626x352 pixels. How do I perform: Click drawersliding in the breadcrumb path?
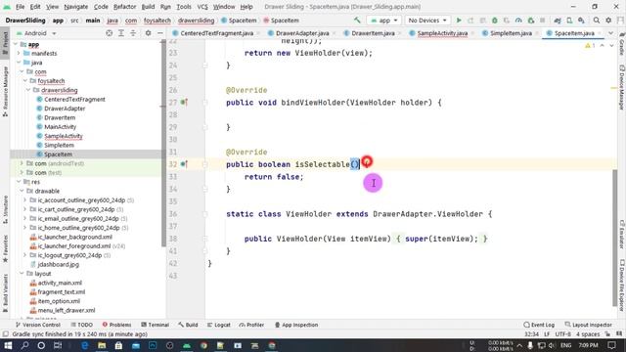[x=196, y=21]
